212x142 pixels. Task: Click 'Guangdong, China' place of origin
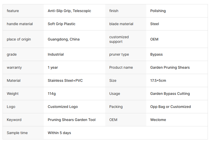coord(63,39)
